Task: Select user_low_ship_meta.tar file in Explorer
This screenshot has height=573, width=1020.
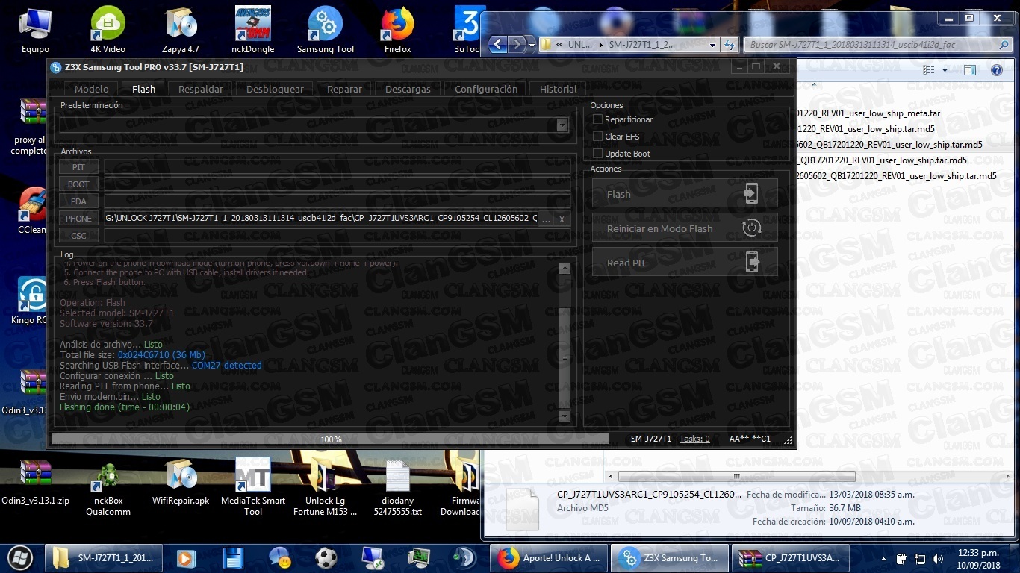Action: coord(868,113)
